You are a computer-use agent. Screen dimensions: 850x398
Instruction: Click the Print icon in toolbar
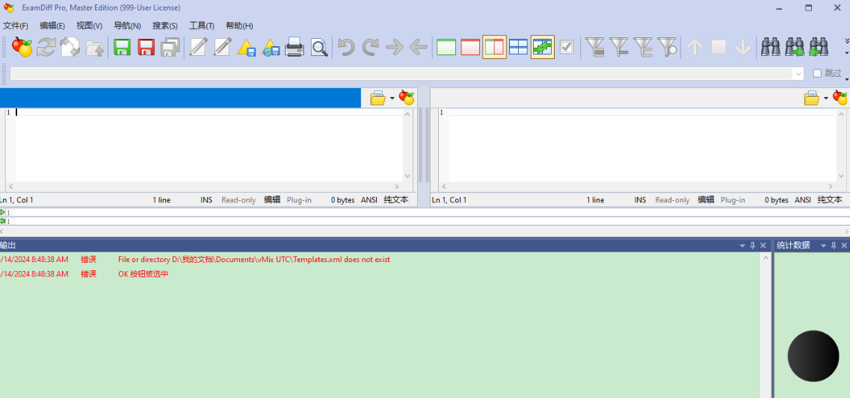point(295,48)
